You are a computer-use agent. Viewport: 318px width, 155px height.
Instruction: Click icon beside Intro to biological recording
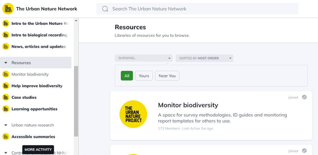pyautogui.click(x=6, y=35)
